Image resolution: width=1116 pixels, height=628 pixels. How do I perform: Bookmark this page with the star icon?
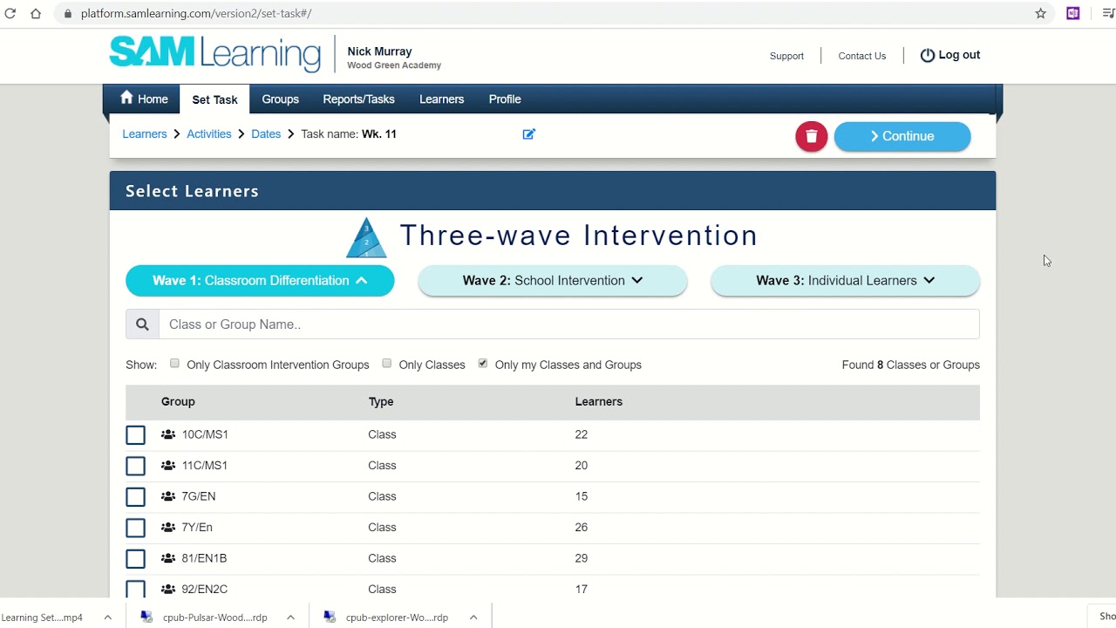1040,13
